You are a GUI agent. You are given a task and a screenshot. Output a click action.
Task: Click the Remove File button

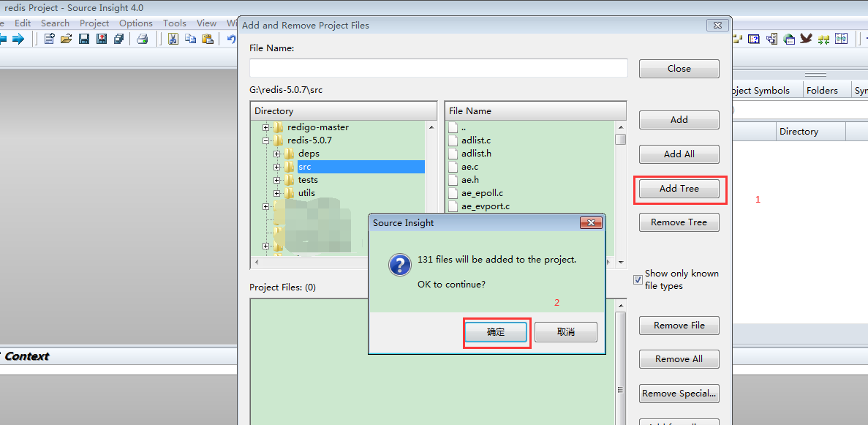[679, 326]
